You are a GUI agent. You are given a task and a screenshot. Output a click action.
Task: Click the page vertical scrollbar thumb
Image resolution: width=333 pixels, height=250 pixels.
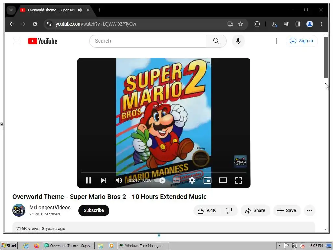[326, 57]
